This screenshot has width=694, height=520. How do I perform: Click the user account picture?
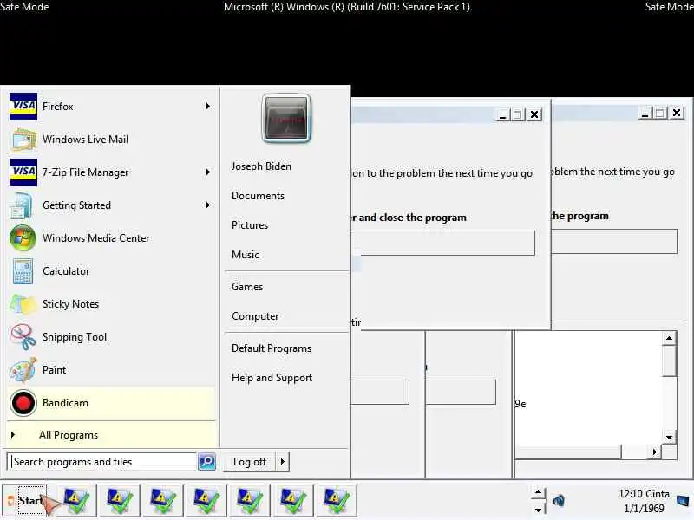pos(286,119)
